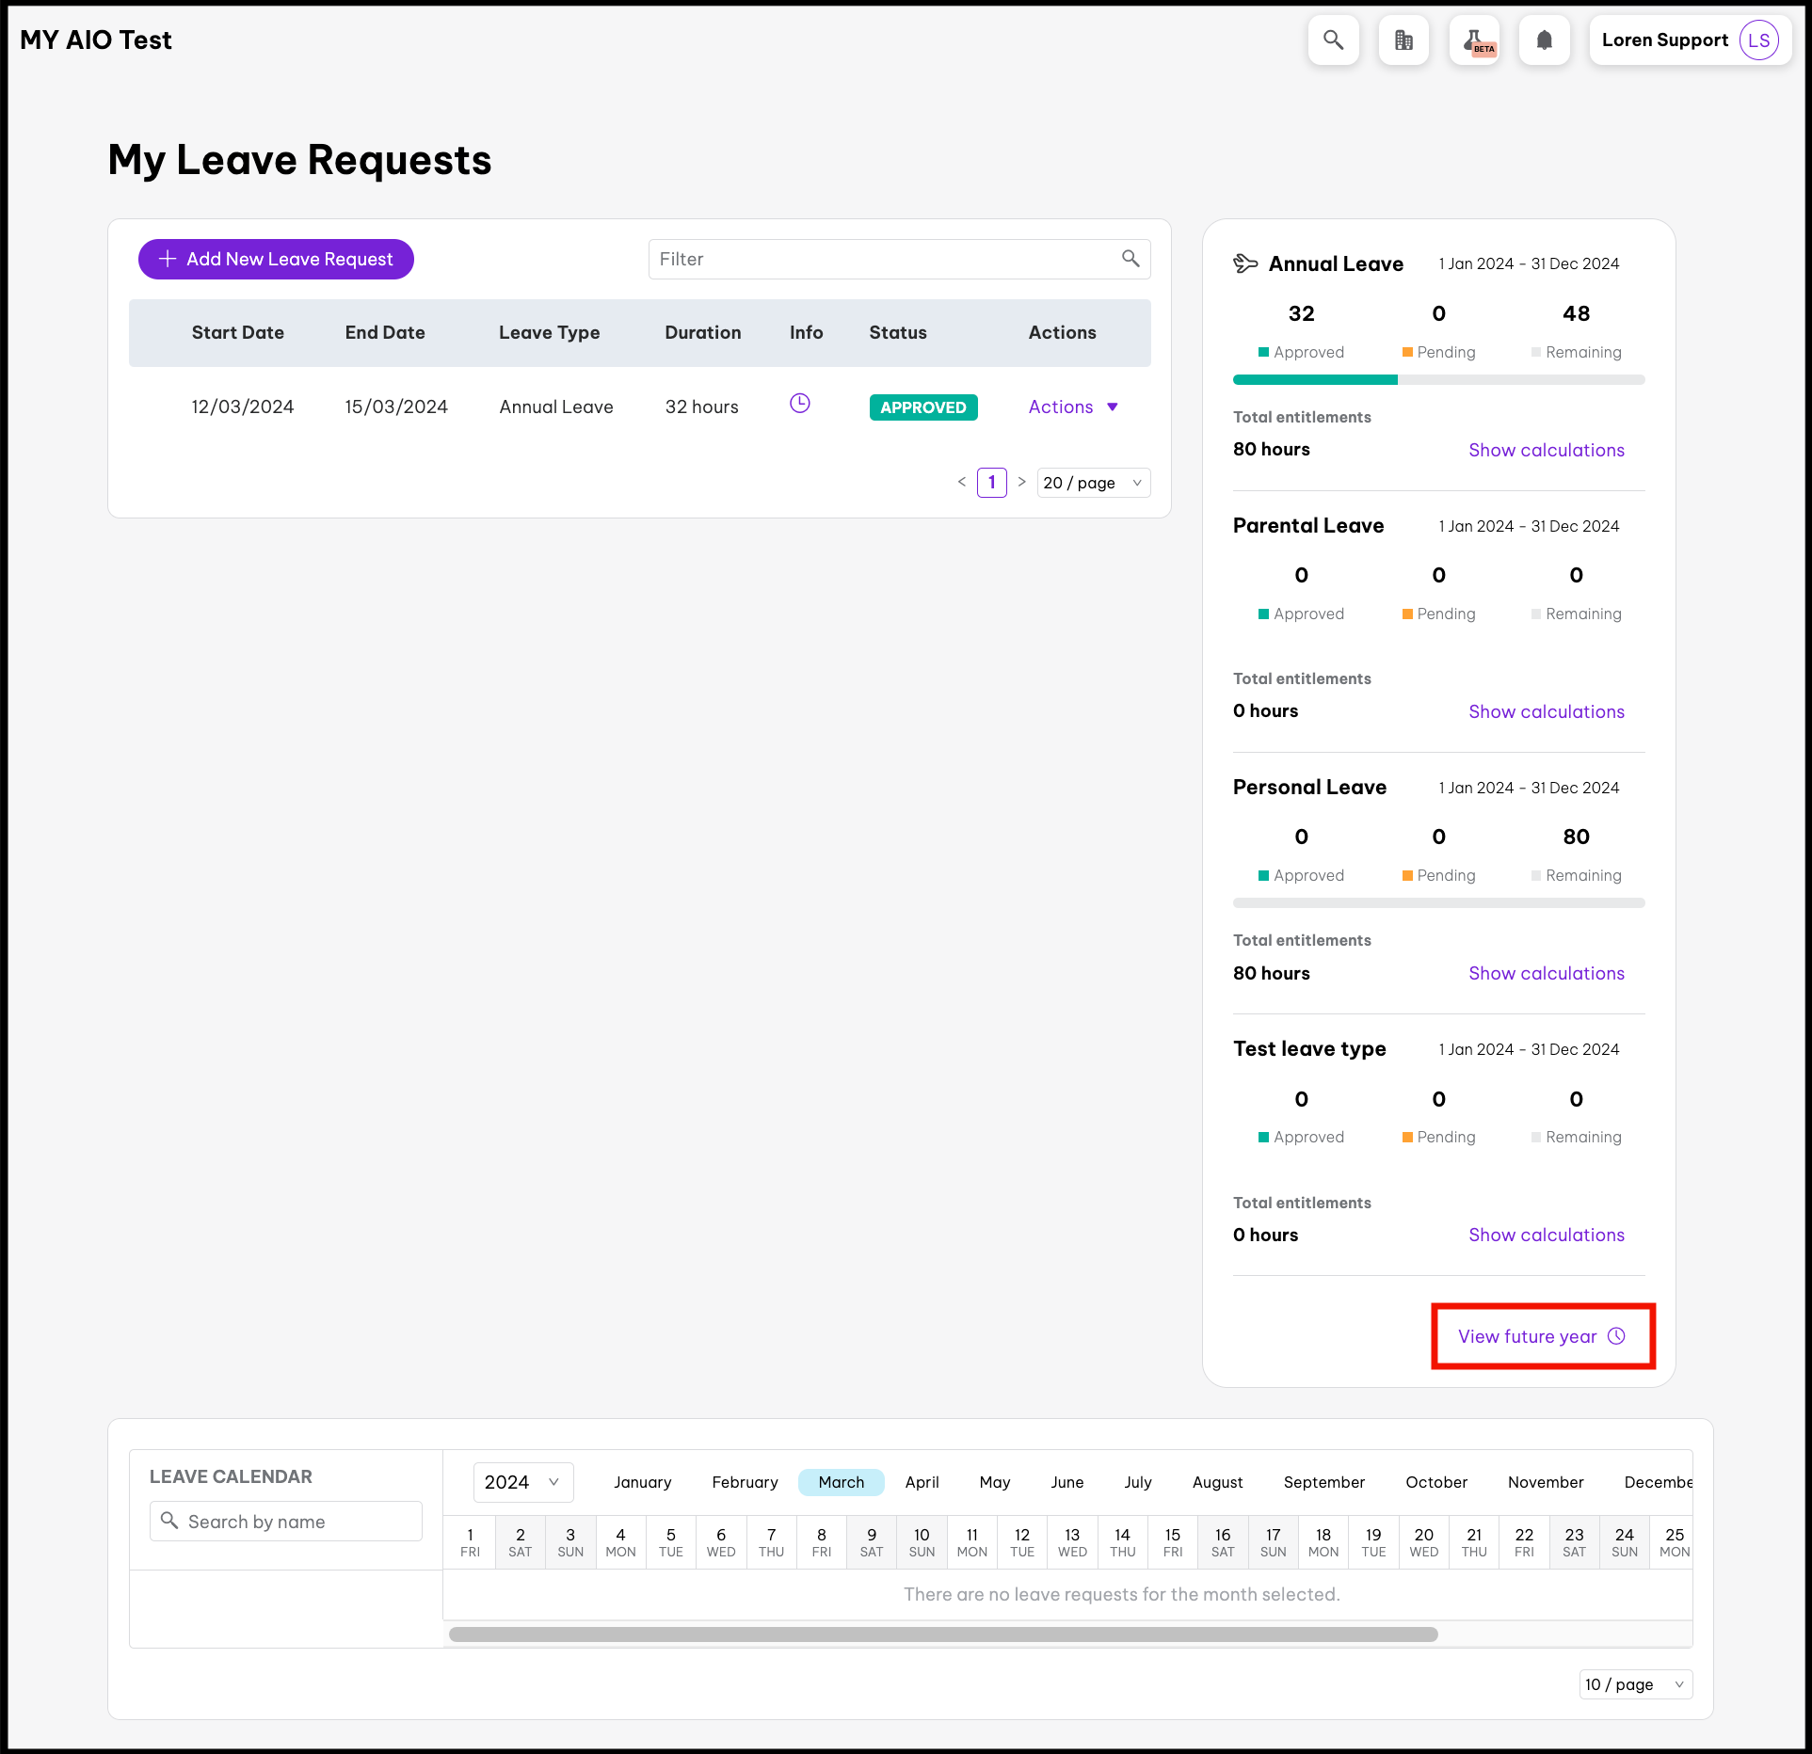The image size is (1812, 1754).
Task: Click page number 1 in pagination
Action: pos(991,483)
